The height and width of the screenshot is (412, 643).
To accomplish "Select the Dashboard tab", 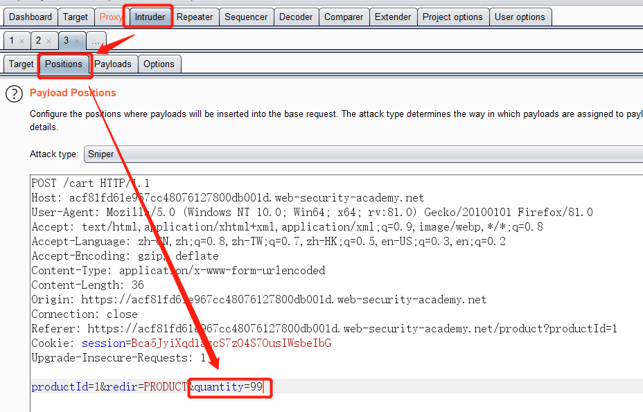I will [30, 17].
